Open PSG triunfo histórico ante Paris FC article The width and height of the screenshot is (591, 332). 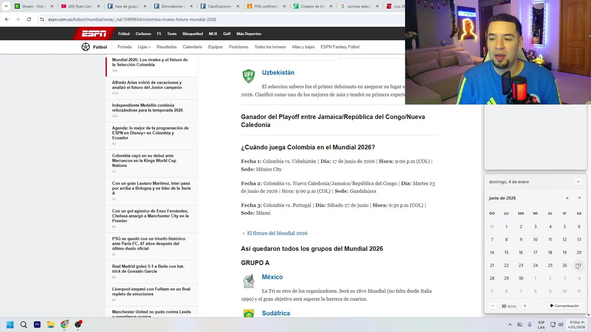[x=149, y=243]
